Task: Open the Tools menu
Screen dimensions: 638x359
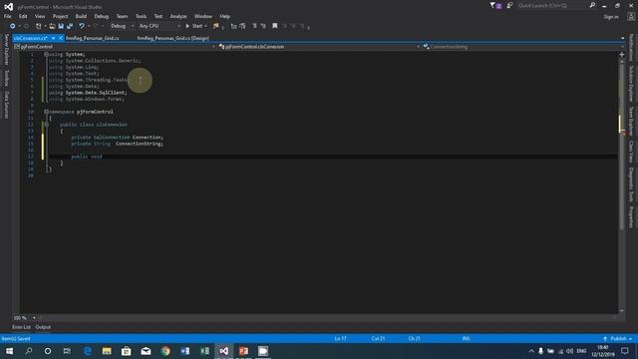Action: 141,16
